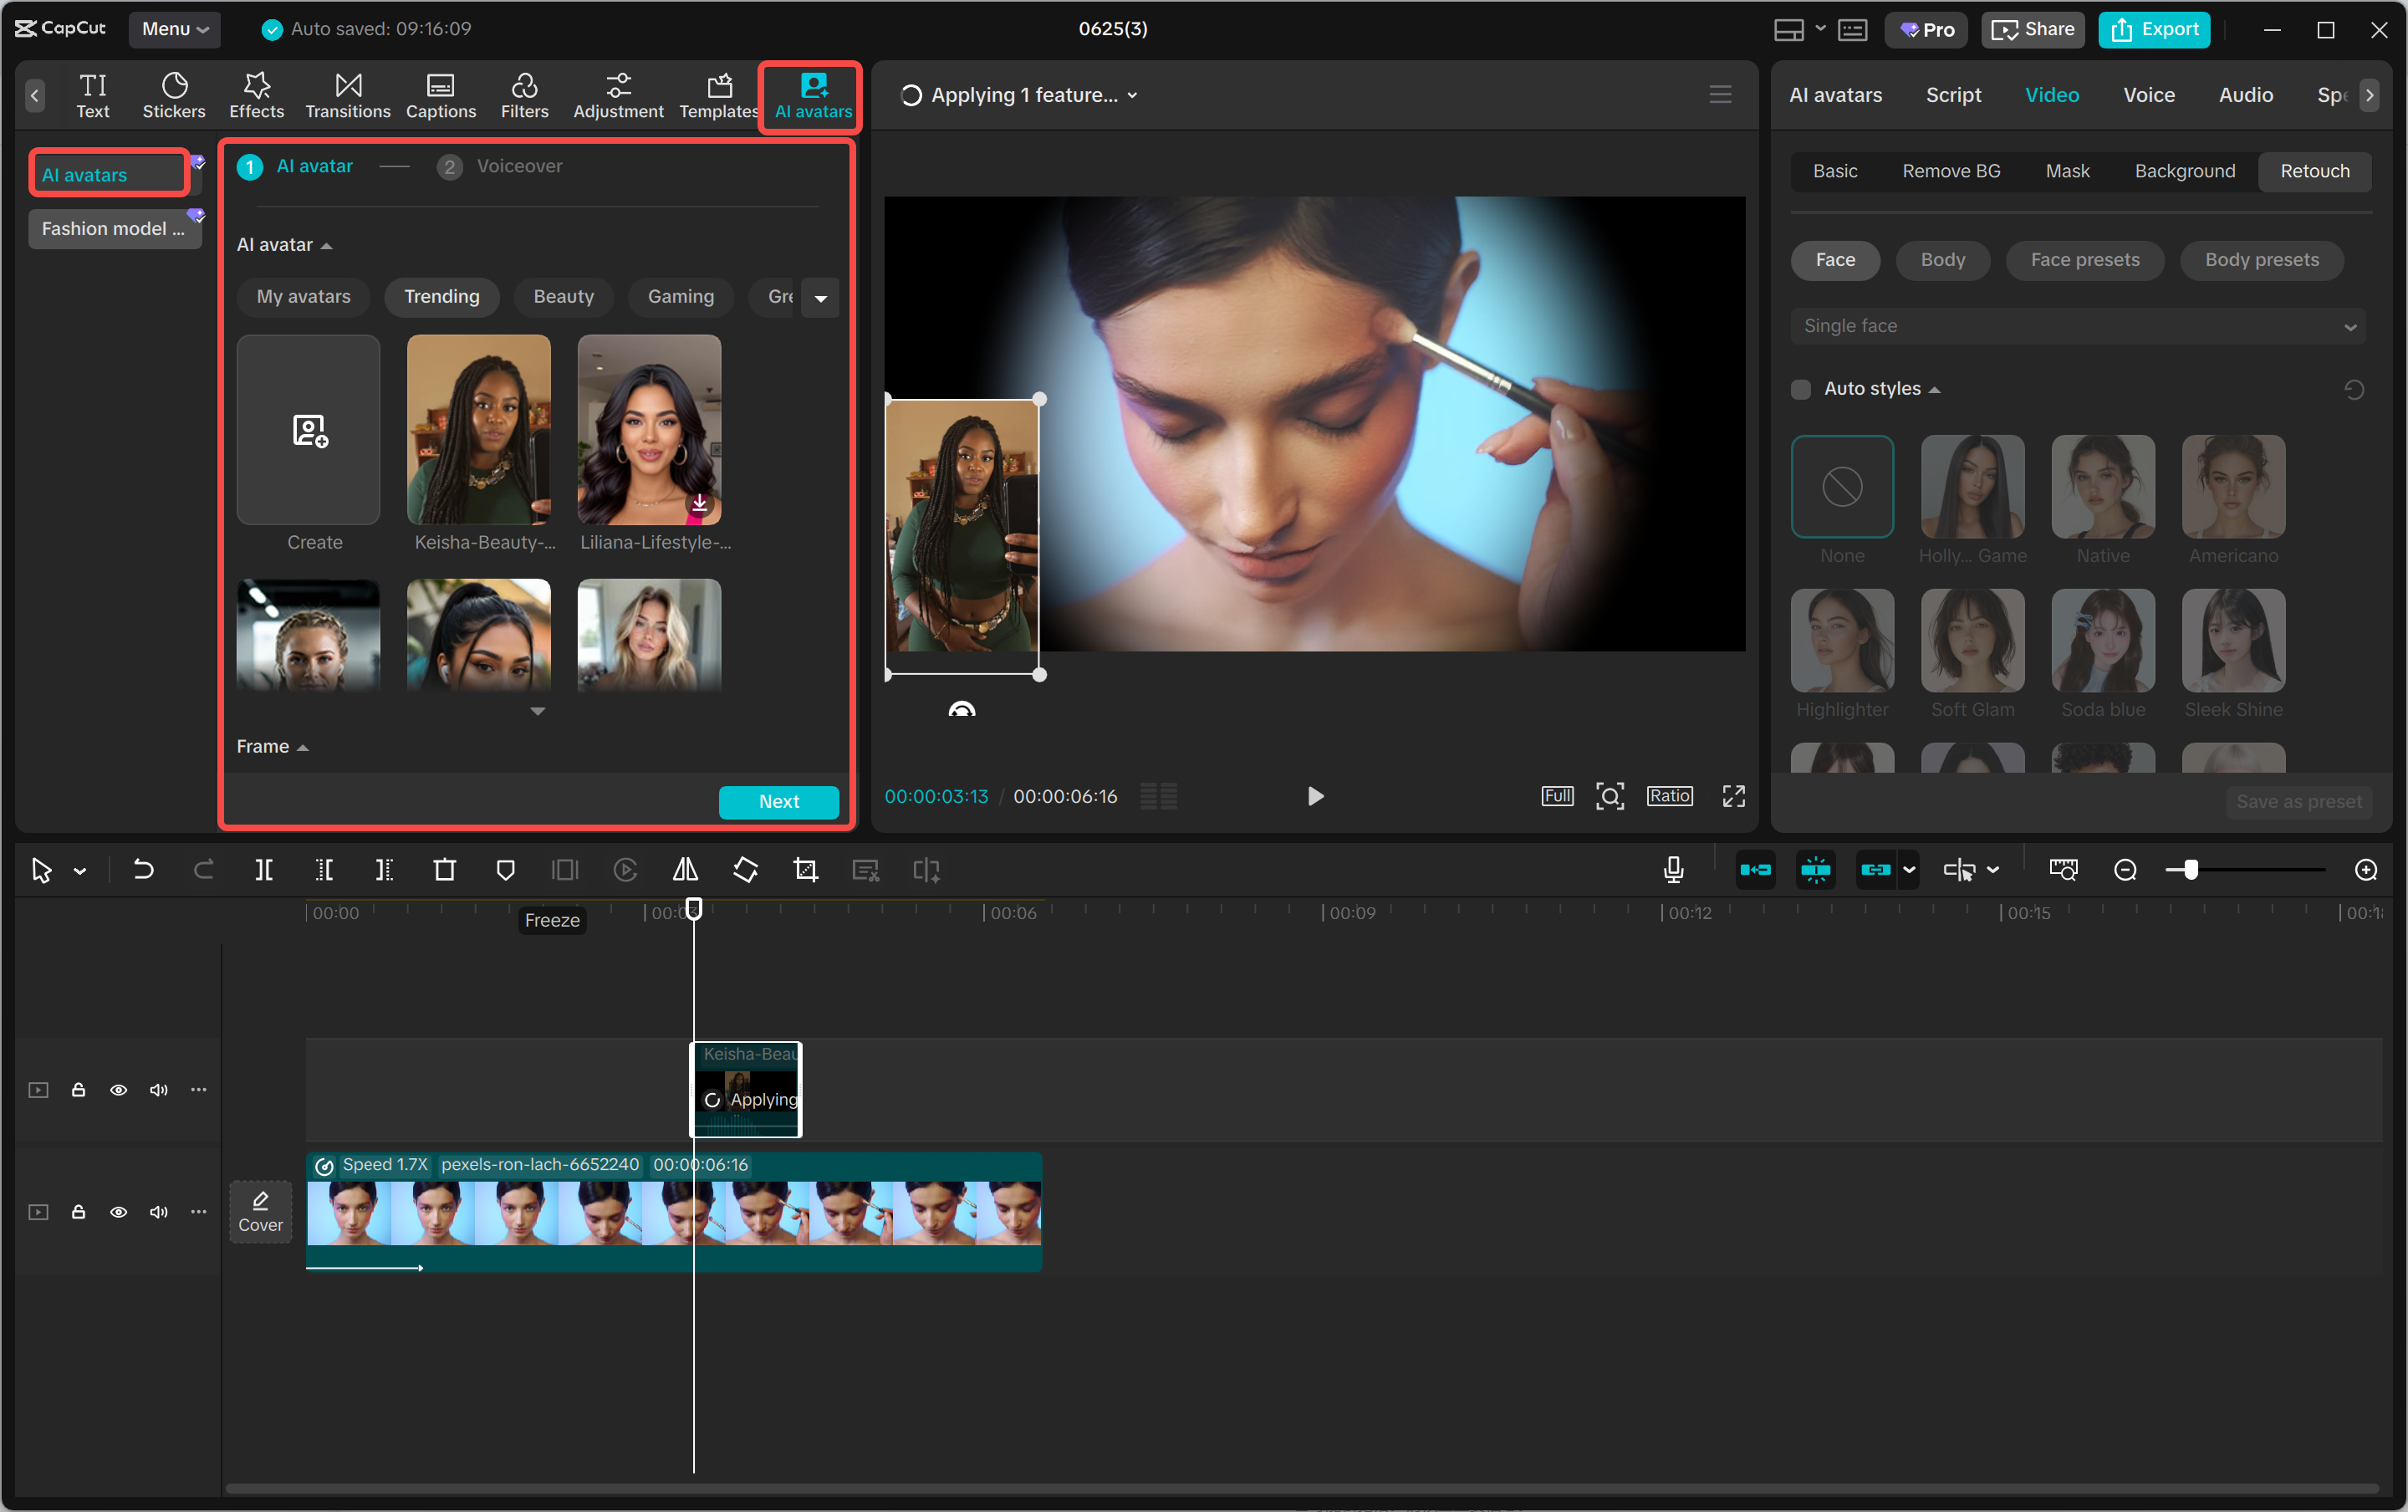Select the AI avatars tool in the top toolbar
Image resolution: width=2408 pixels, height=1512 pixels.
tap(809, 95)
